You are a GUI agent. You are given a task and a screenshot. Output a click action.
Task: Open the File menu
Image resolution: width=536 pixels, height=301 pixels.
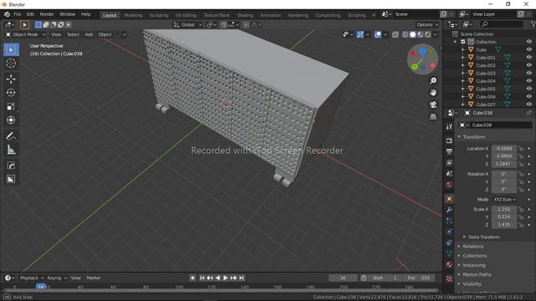(17, 14)
